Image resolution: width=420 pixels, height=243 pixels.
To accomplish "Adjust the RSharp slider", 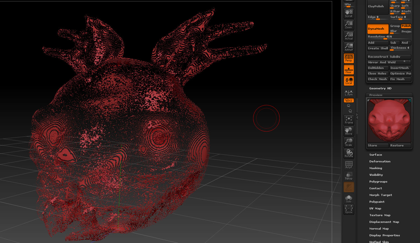I will [395, 12].
